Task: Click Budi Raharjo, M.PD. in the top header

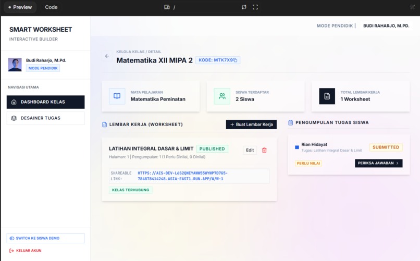Action: 386,26
